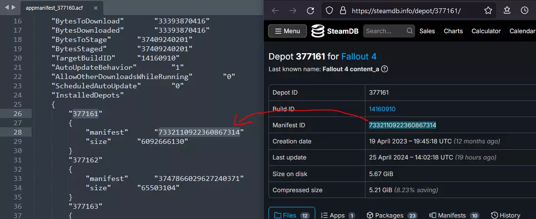Open the SteamDB Menu button
Image resolution: width=536 pixels, height=219 pixels.
coord(287,31)
